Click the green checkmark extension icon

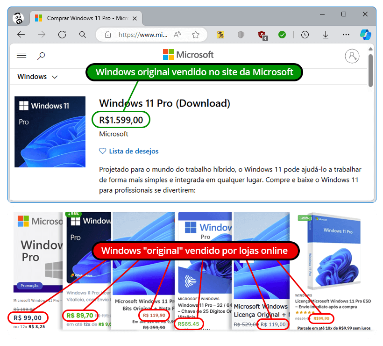click(282, 35)
